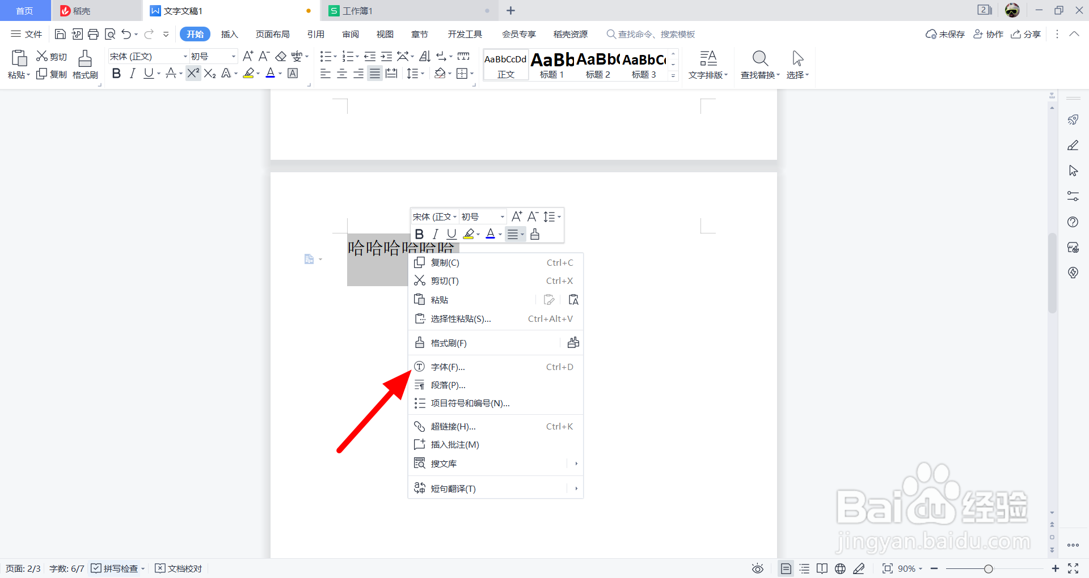Screen dimensions: 1089x578
Task: Toggle Bold in the floating mini toolbar
Action: coord(419,234)
